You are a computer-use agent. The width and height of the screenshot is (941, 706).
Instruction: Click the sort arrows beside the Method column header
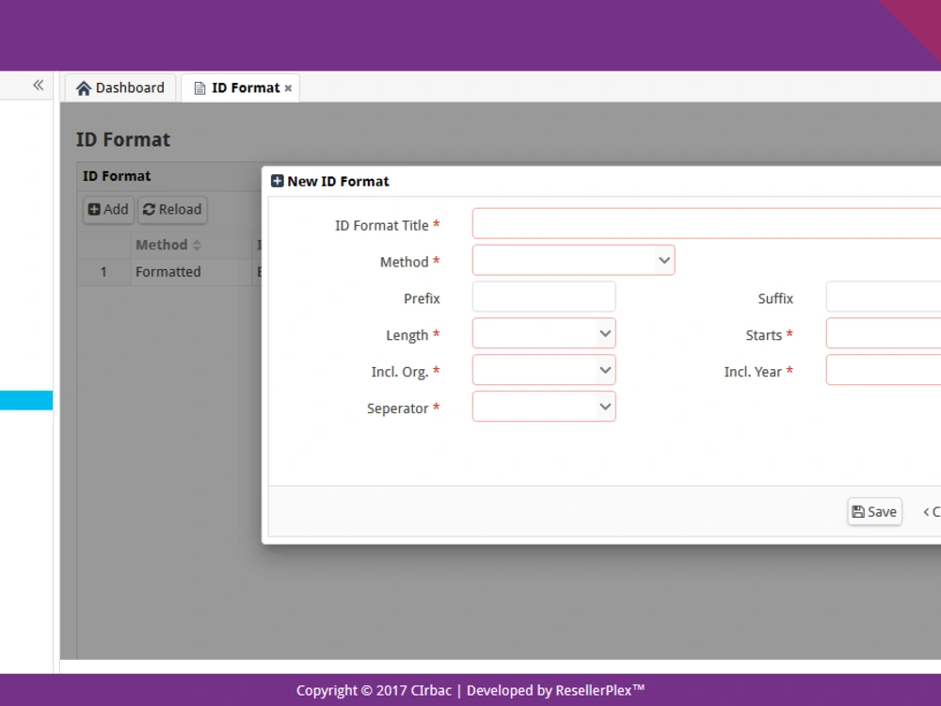click(x=195, y=244)
